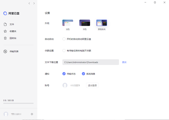The height and width of the screenshot is (120, 169).
Task: Click the storage usage progress bar
Action: pyautogui.click(x=18, y=103)
